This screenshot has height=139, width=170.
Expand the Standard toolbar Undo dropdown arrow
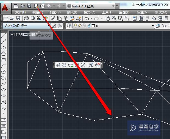click(92, 18)
